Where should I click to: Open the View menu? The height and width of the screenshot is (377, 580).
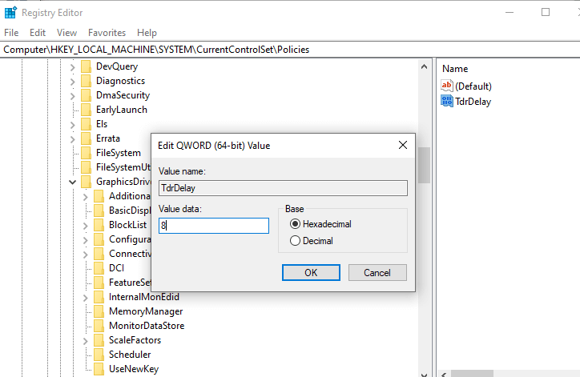click(x=66, y=33)
